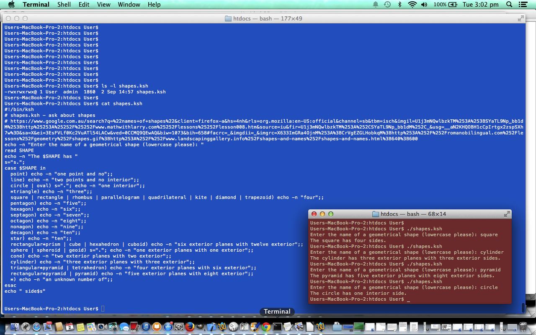
Task: Open Launchpad from the Dock
Action: point(24,327)
